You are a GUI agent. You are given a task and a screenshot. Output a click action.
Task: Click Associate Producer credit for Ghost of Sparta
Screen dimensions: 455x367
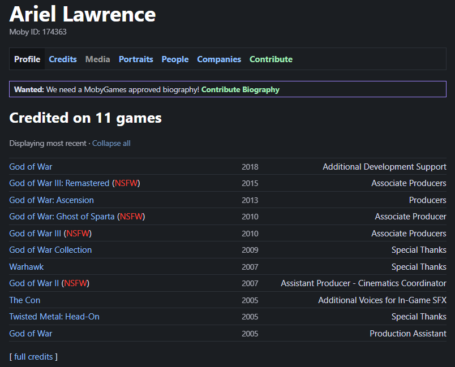click(410, 217)
